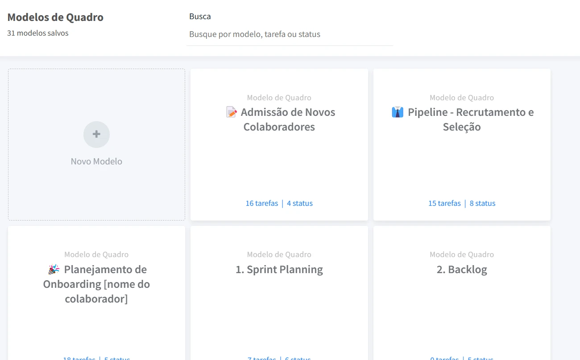Click '6 status' under Sprint Planning
Viewport: 580px width, 360px height.
tap(298, 358)
